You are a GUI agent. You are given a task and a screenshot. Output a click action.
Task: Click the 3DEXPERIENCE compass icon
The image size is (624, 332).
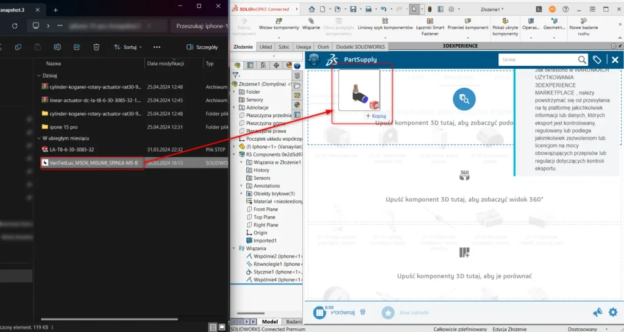[314, 60]
